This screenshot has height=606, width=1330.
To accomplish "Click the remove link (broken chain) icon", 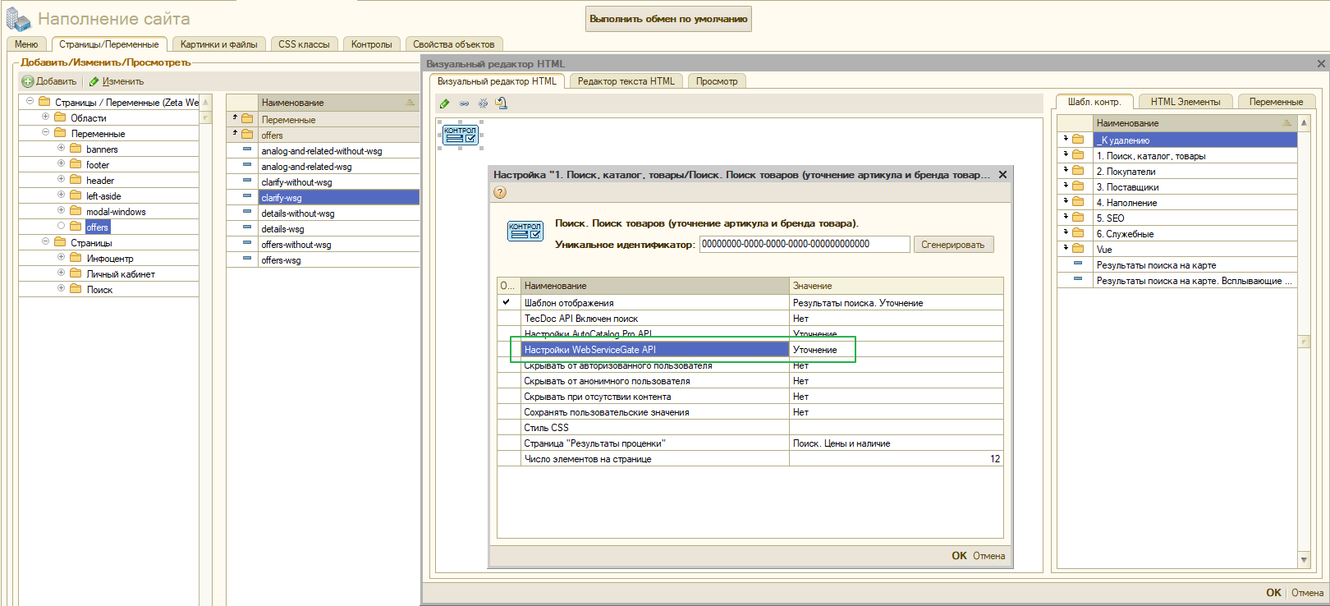I will click(483, 103).
